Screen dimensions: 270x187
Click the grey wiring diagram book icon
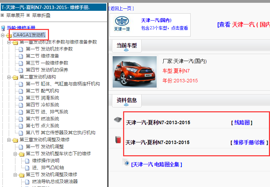click(x=118, y=119)
